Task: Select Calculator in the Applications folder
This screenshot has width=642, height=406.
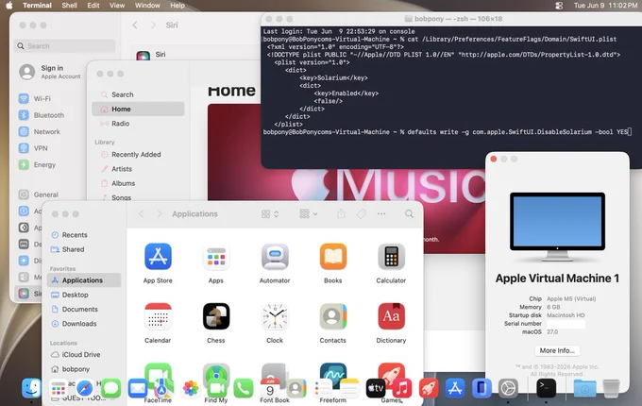Action: pyautogui.click(x=391, y=257)
